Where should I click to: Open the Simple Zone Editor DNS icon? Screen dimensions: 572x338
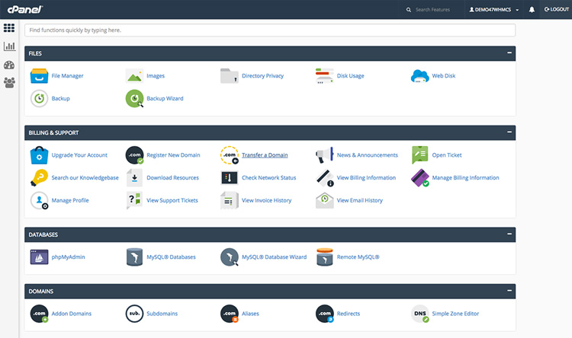click(420, 314)
